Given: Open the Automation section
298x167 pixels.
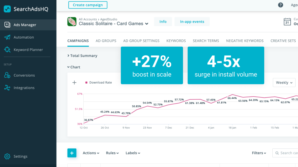Looking at the screenshot, I should coord(24,37).
